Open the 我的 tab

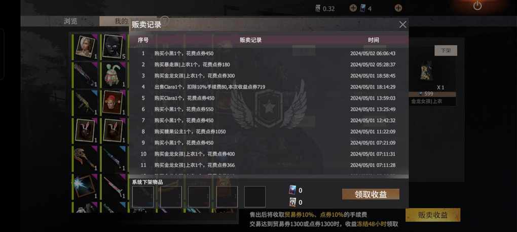click(x=121, y=21)
